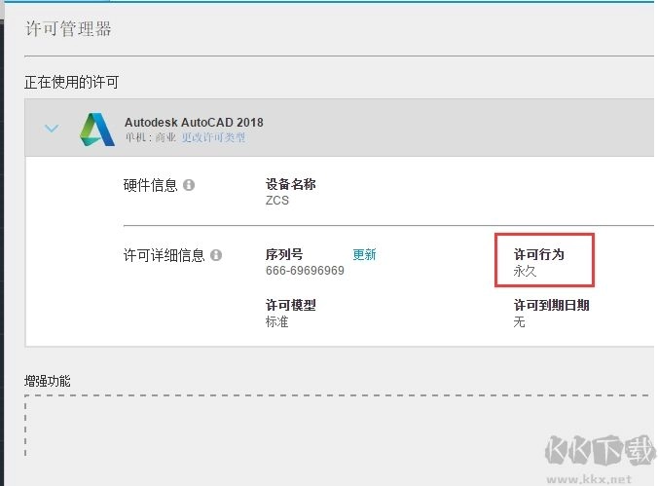Click the 单机 : 商业 license type text
Viewport: 658px width, 486px height.
pyautogui.click(x=151, y=137)
